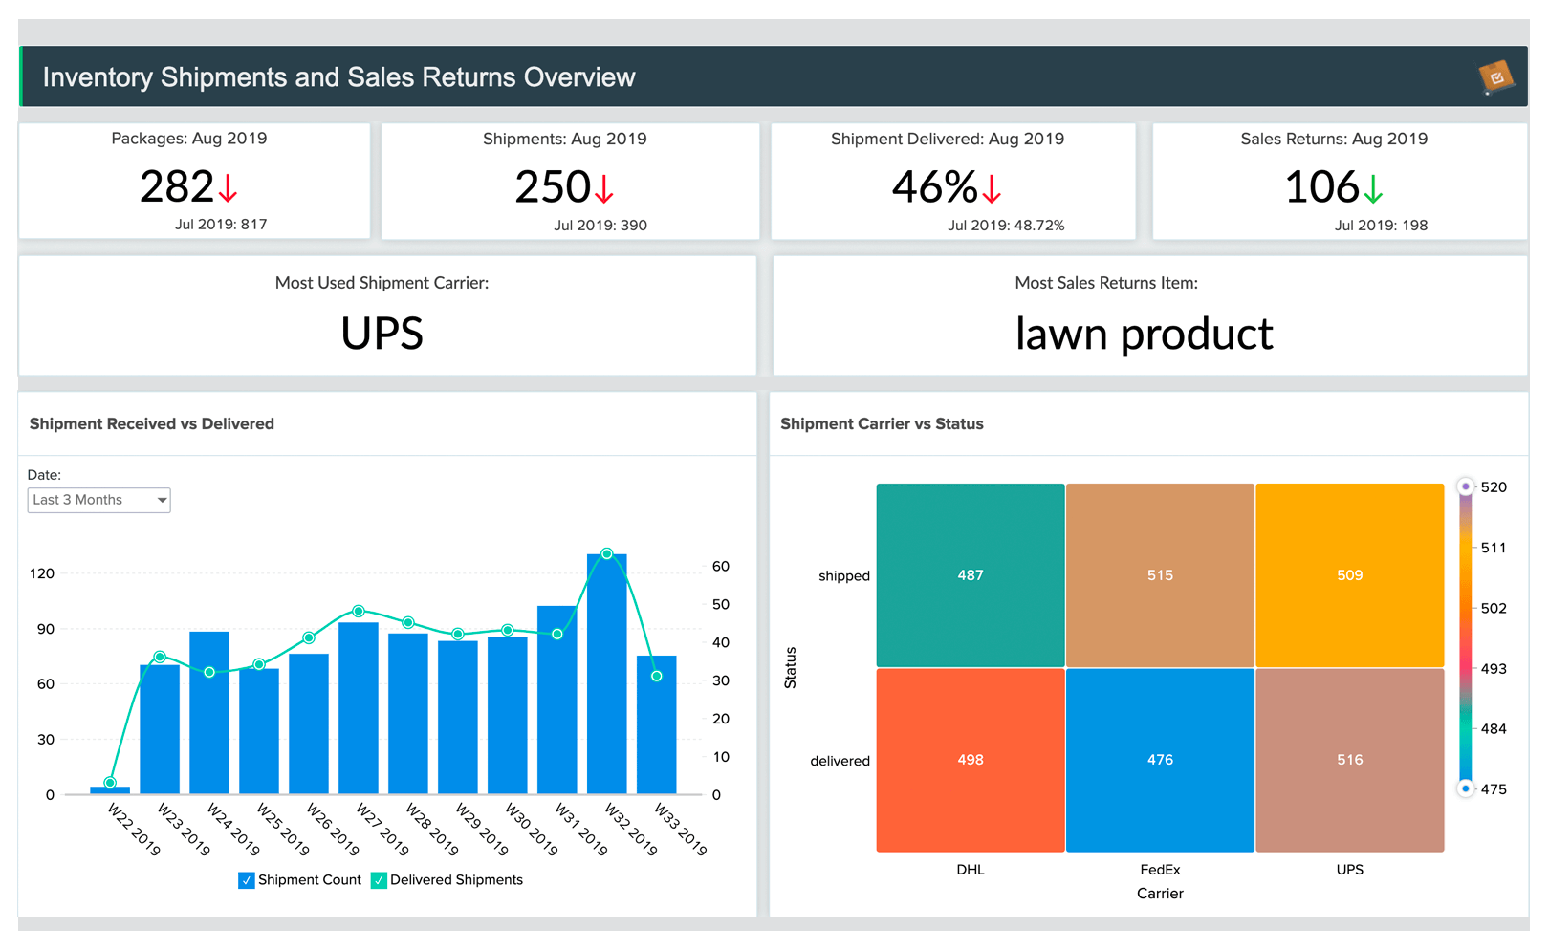
Task: Click the lawn product sales returns card
Action: (1144, 315)
